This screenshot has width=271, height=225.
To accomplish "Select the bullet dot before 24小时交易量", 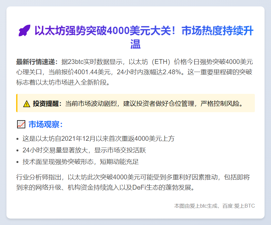I will [x=17, y=150].
